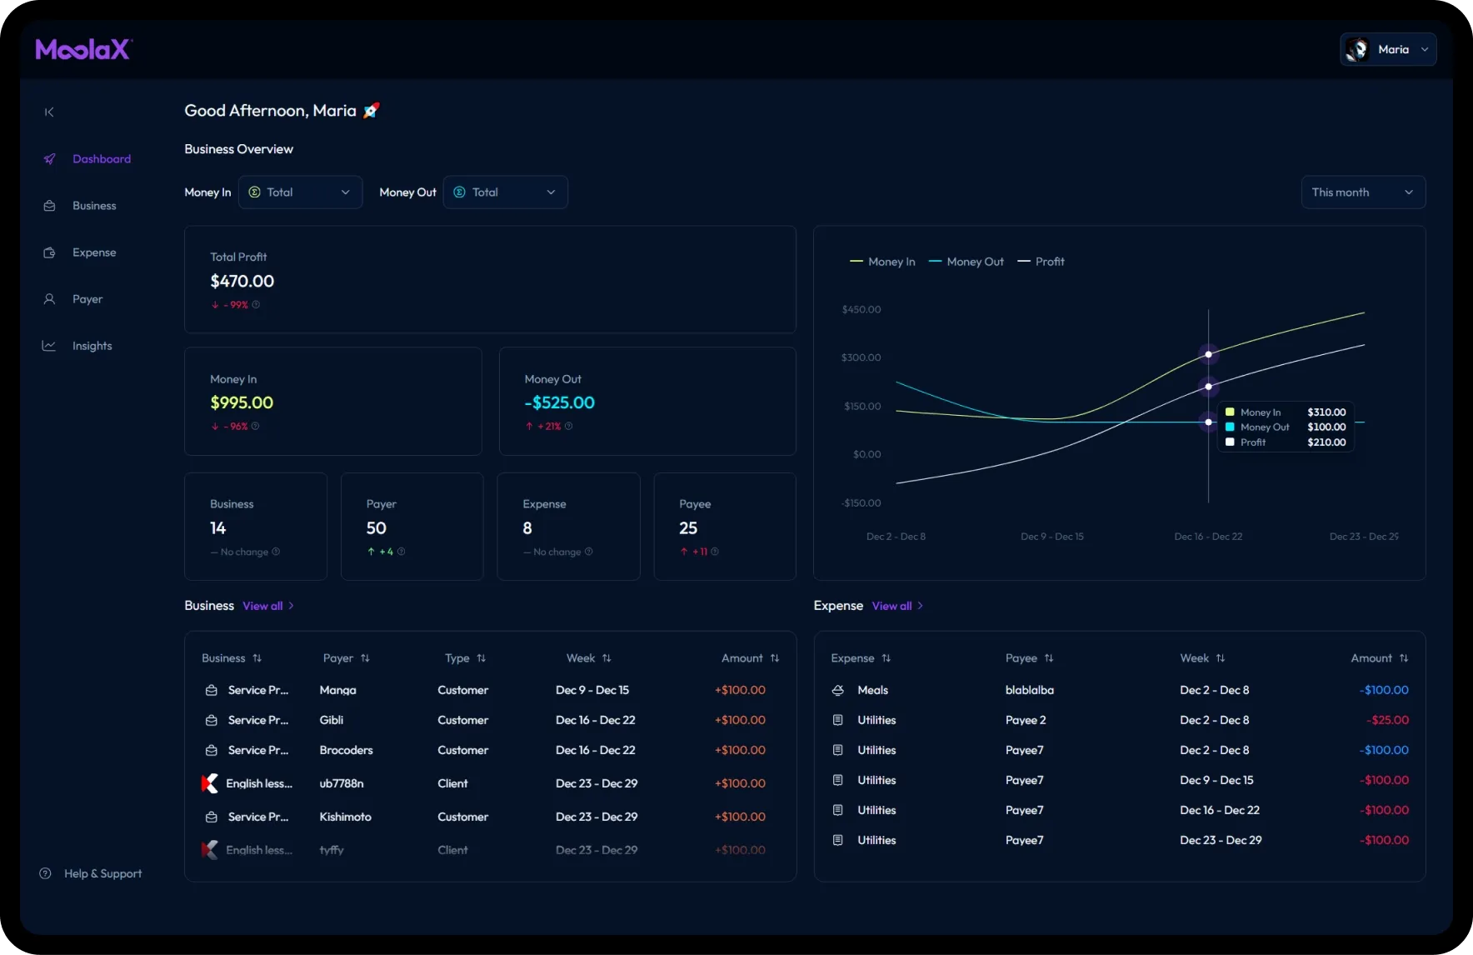Click the Help & Support question icon
1473x955 pixels.
point(46,873)
